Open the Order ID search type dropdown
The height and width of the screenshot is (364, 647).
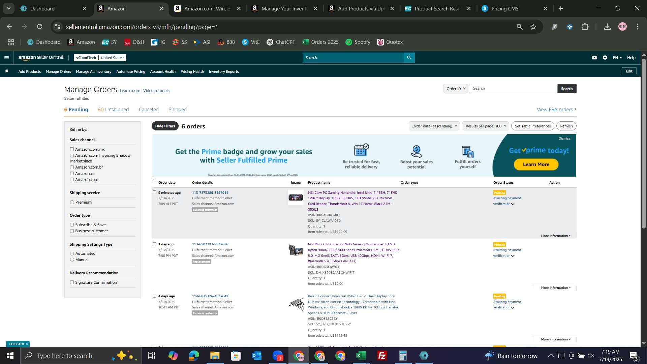456,89
